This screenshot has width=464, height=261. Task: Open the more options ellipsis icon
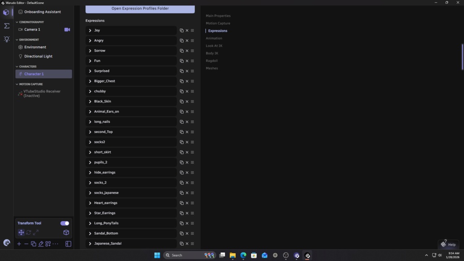pyautogui.click(x=55, y=244)
